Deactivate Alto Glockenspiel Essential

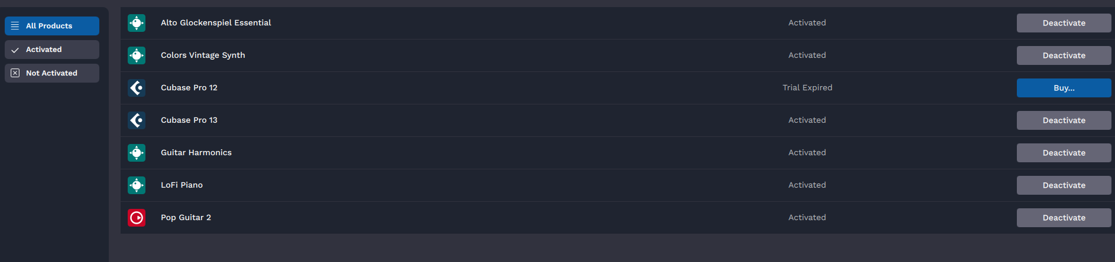1064,23
